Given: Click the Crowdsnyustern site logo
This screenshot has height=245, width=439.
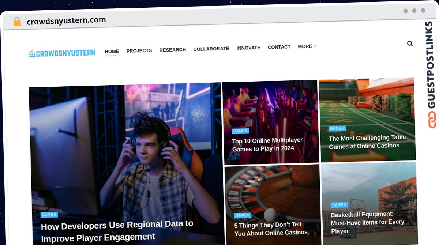Looking at the screenshot, I should (x=62, y=53).
